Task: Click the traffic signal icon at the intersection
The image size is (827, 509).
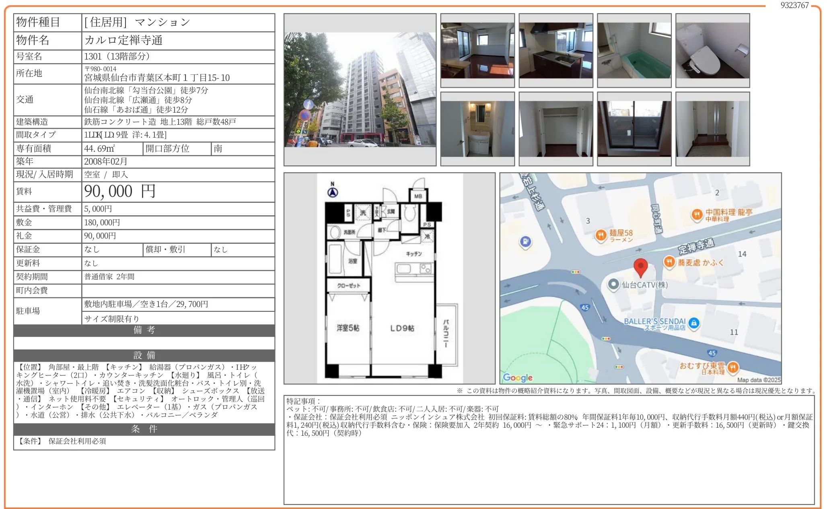Action: (x=575, y=272)
